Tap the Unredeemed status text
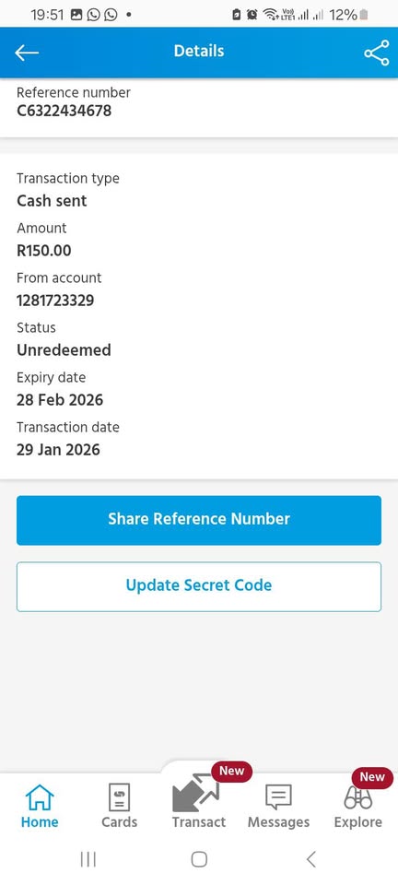The height and width of the screenshot is (885, 398). click(x=64, y=350)
